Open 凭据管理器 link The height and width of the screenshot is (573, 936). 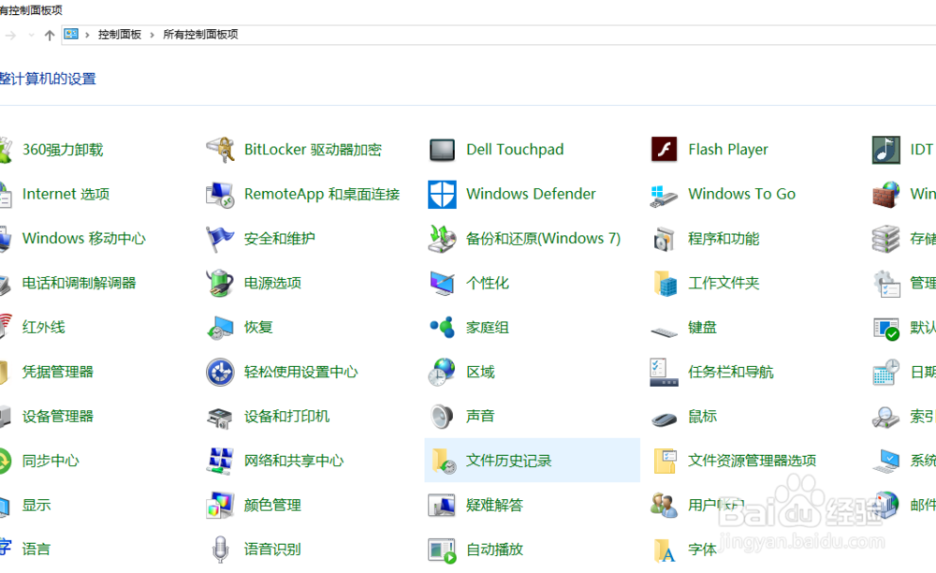click(58, 372)
